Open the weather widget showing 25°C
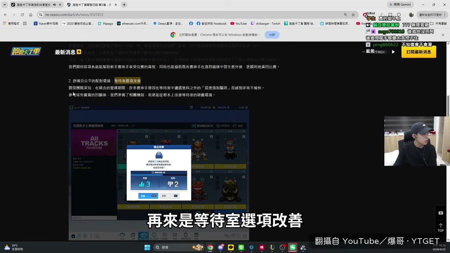The height and width of the screenshot is (253, 450). [x=13, y=247]
